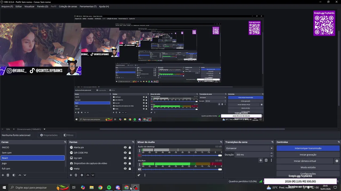Viewport: 341px width, 191px height.
Task: Undock the Transições de cena panel
Action: pyautogui.click(x=272, y=142)
